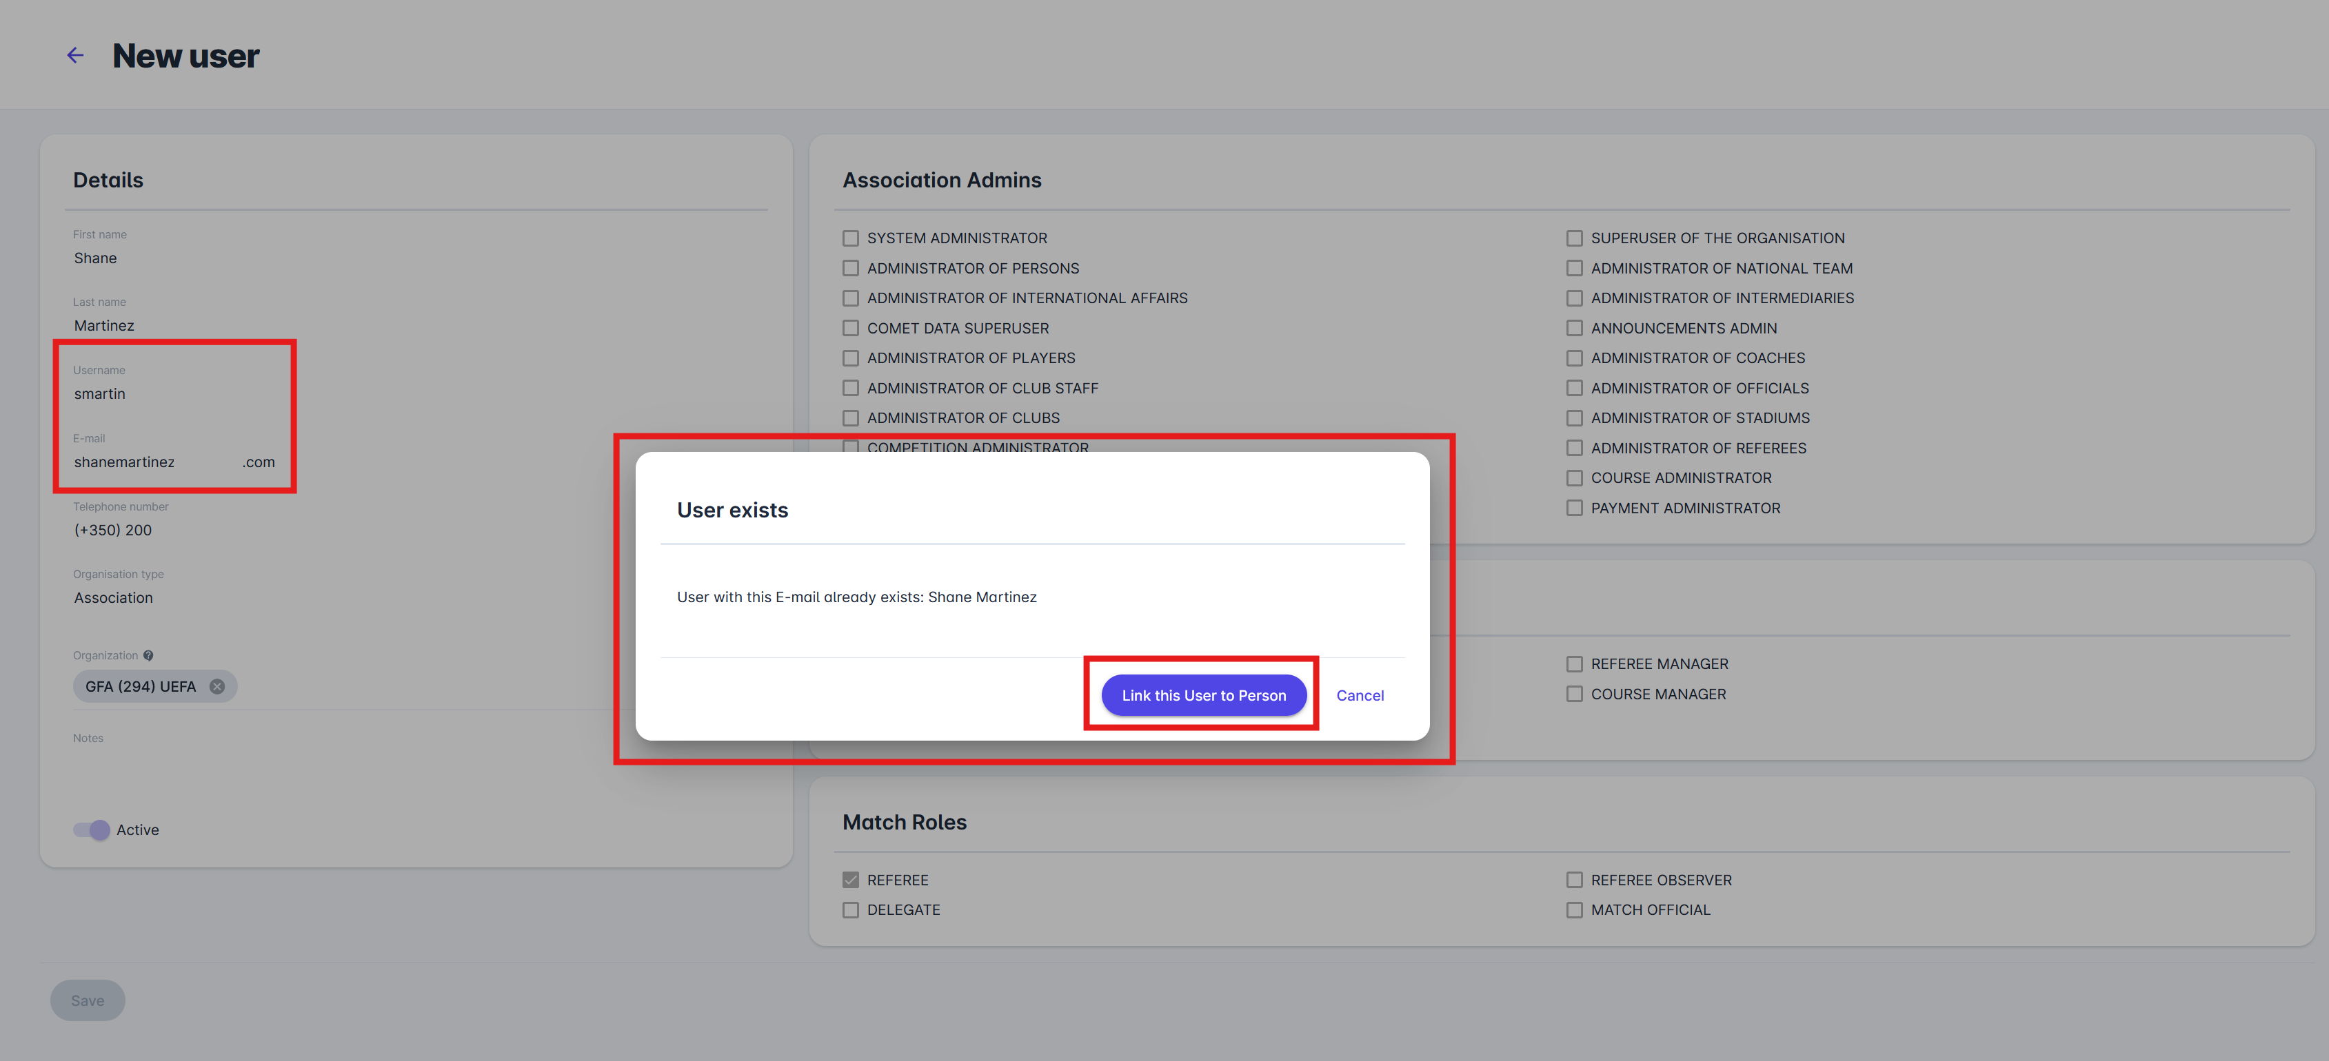The image size is (2329, 1061).
Task: Check the COURSE MANAGER checkbox
Action: pyautogui.click(x=1574, y=694)
